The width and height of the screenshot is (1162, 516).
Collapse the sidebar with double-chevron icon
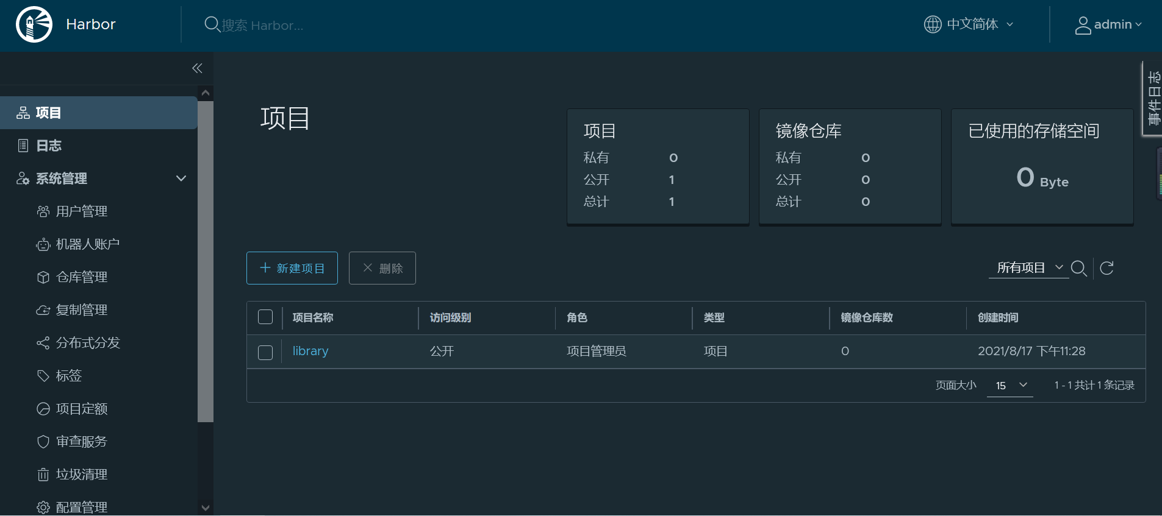coord(197,68)
